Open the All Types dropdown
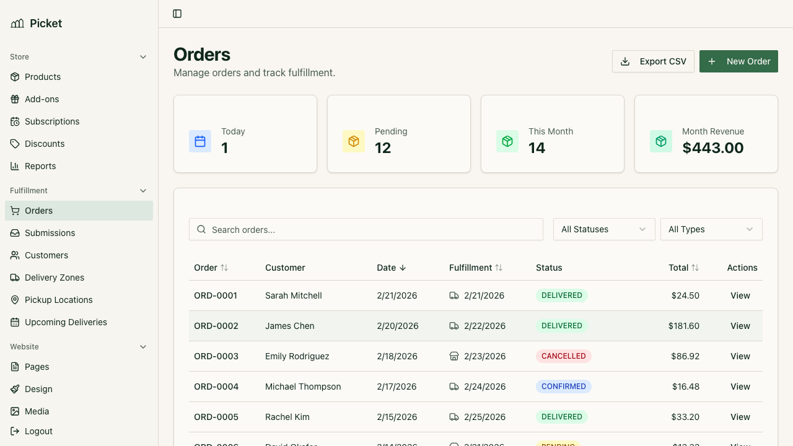This screenshot has height=446, width=793. [x=711, y=229]
